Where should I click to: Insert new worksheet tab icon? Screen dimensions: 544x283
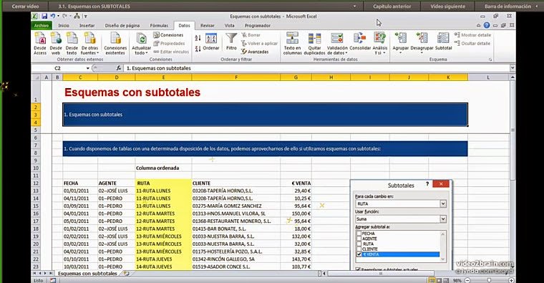(126, 274)
